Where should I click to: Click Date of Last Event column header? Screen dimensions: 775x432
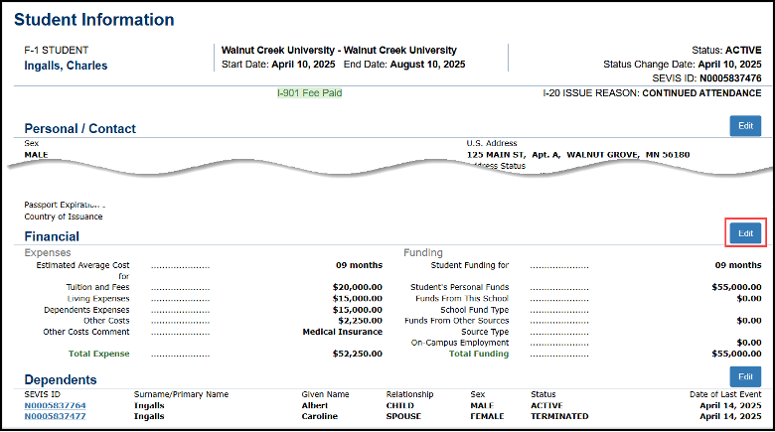[x=725, y=394]
